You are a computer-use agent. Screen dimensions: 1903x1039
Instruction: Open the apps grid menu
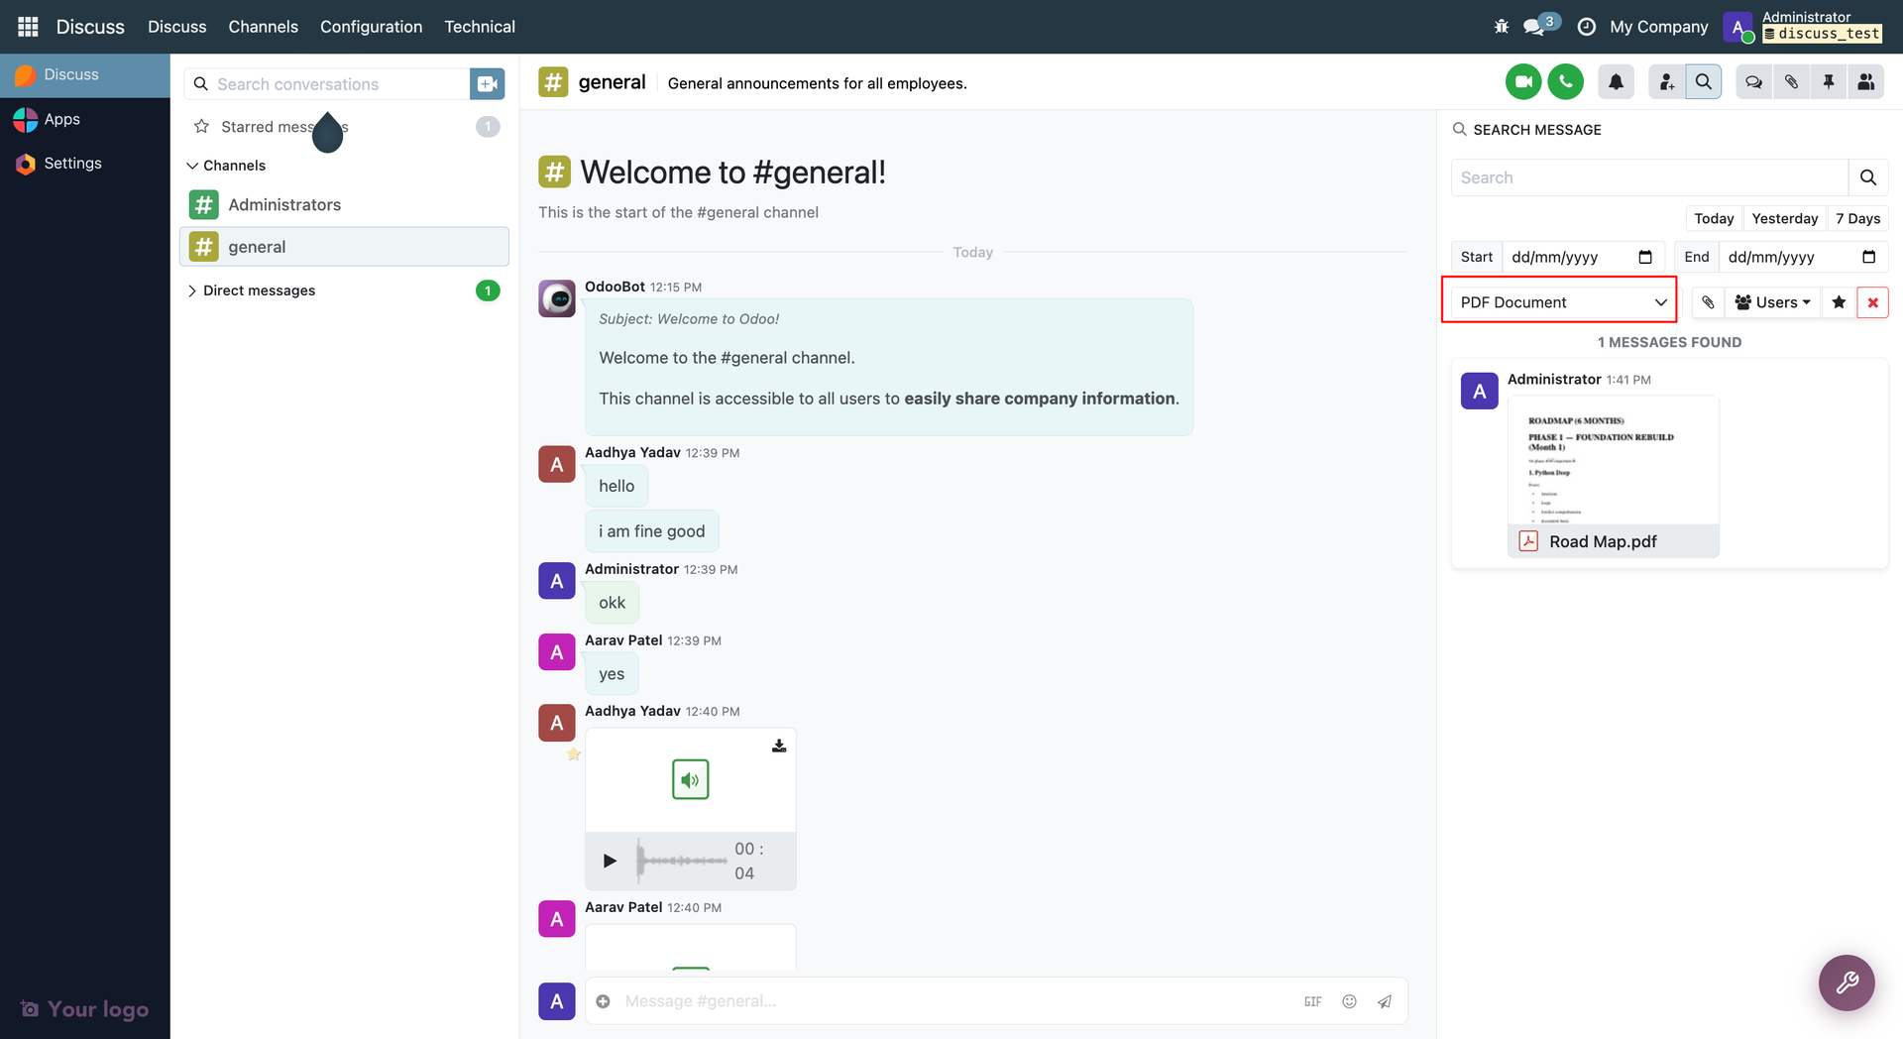click(x=28, y=27)
